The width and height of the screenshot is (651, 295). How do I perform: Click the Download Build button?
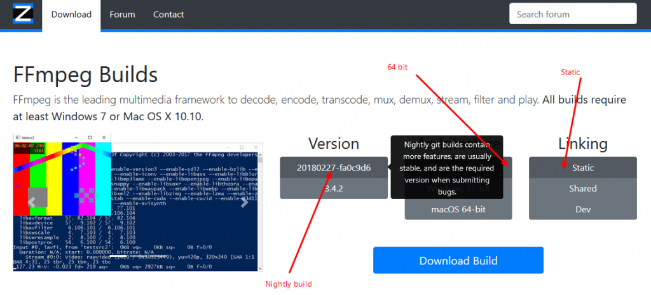458,261
